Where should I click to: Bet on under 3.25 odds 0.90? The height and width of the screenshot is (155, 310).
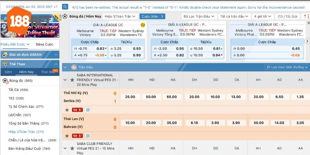coord(126,55)
